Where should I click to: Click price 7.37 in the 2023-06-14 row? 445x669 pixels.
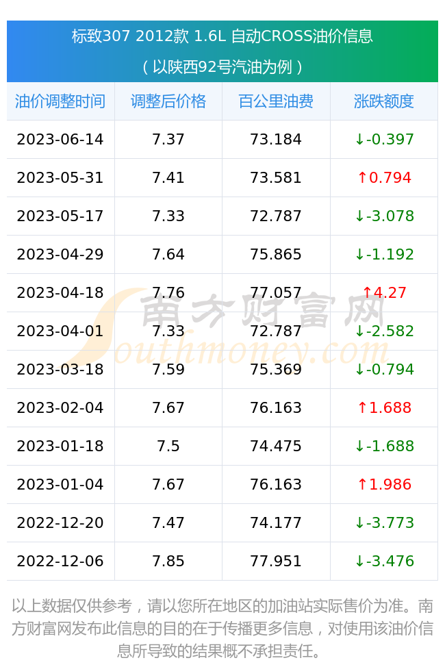tap(168, 140)
